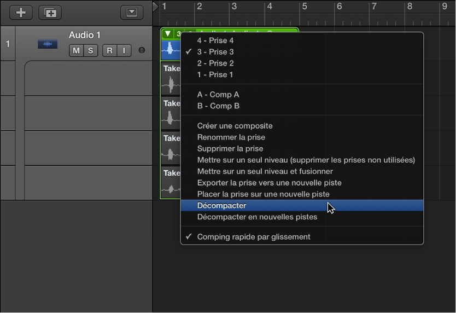Select "Décompacter" in the context menu
The image size is (456, 313).
tap(221, 206)
